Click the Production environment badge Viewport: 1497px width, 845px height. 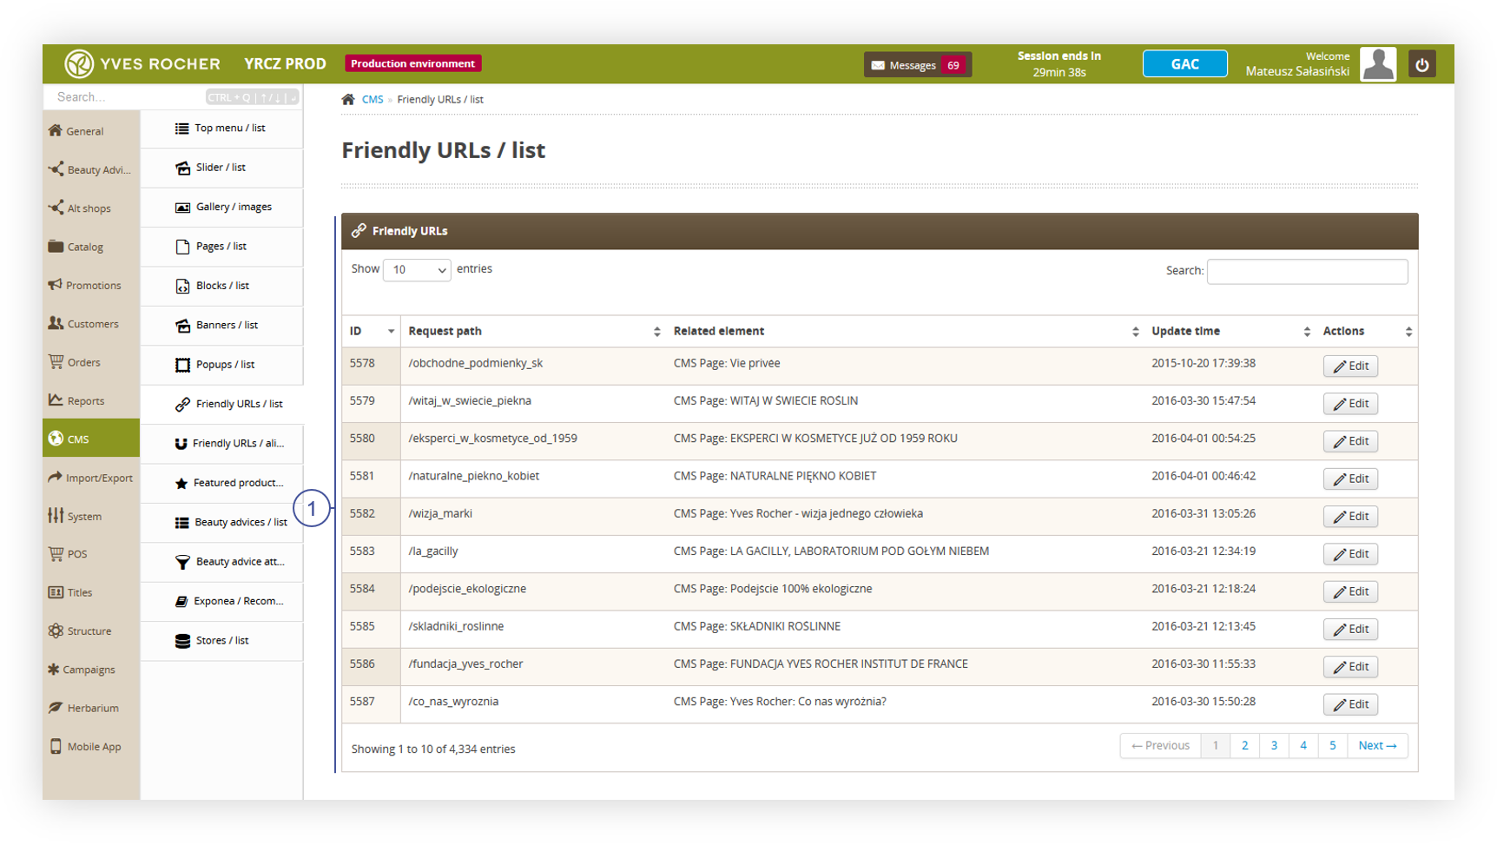pos(413,63)
